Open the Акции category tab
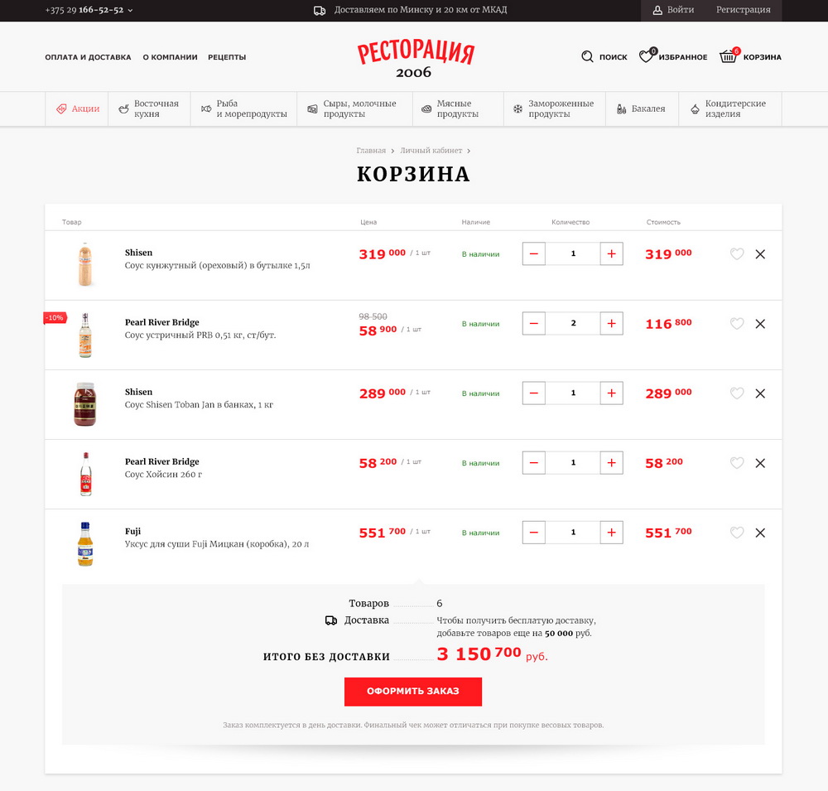Screen dimensions: 828x791 (77, 109)
